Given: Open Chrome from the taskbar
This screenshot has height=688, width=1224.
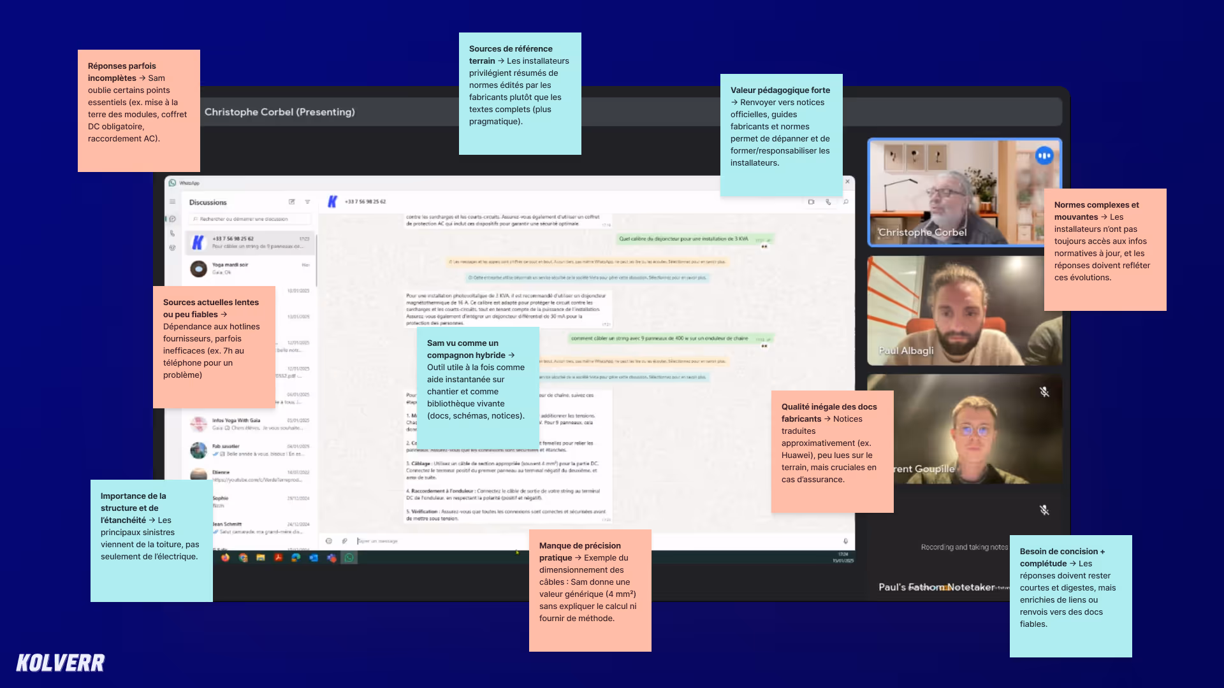Looking at the screenshot, I should pos(243,558).
